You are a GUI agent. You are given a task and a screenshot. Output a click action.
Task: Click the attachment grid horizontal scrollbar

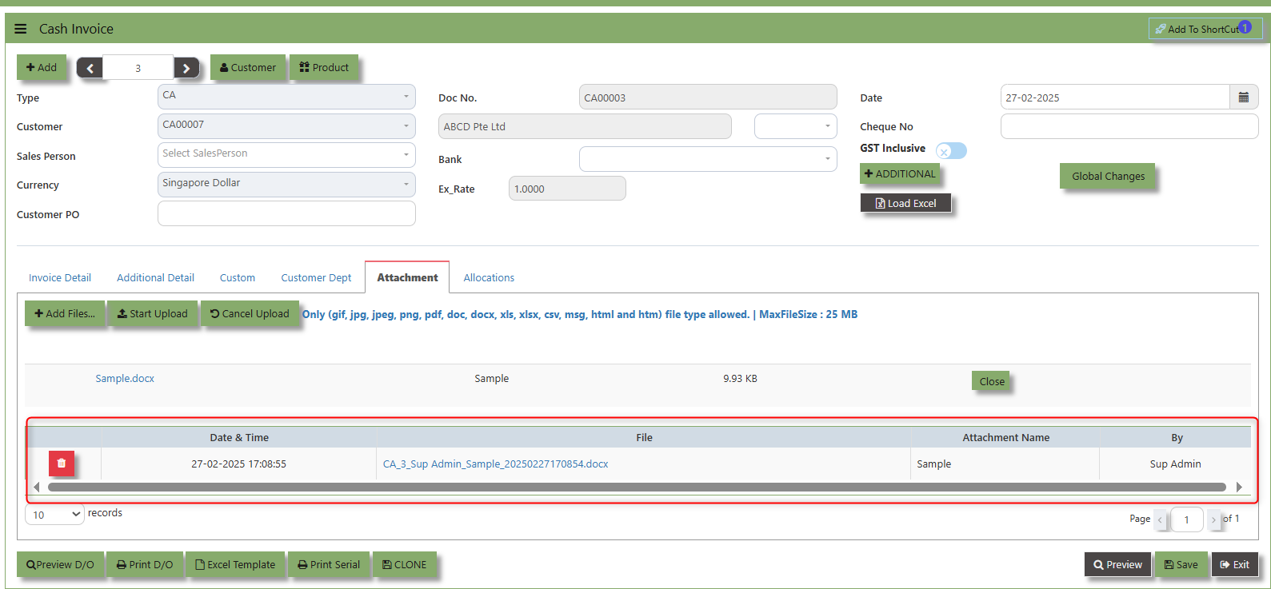coord(637,487)
